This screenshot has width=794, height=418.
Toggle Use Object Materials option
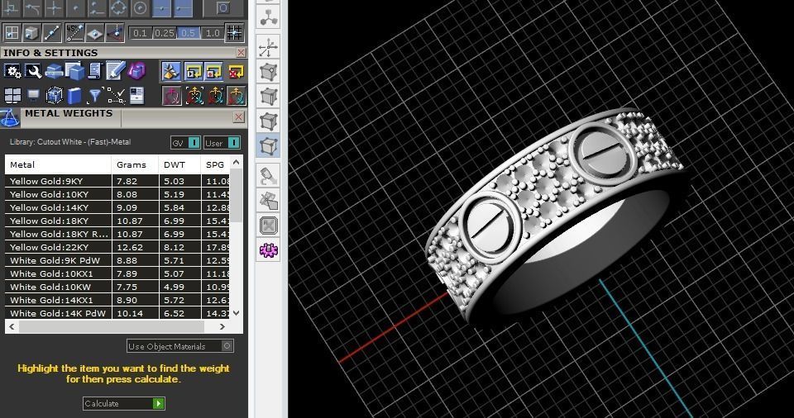pyautogui.click(x=180, y=346)
